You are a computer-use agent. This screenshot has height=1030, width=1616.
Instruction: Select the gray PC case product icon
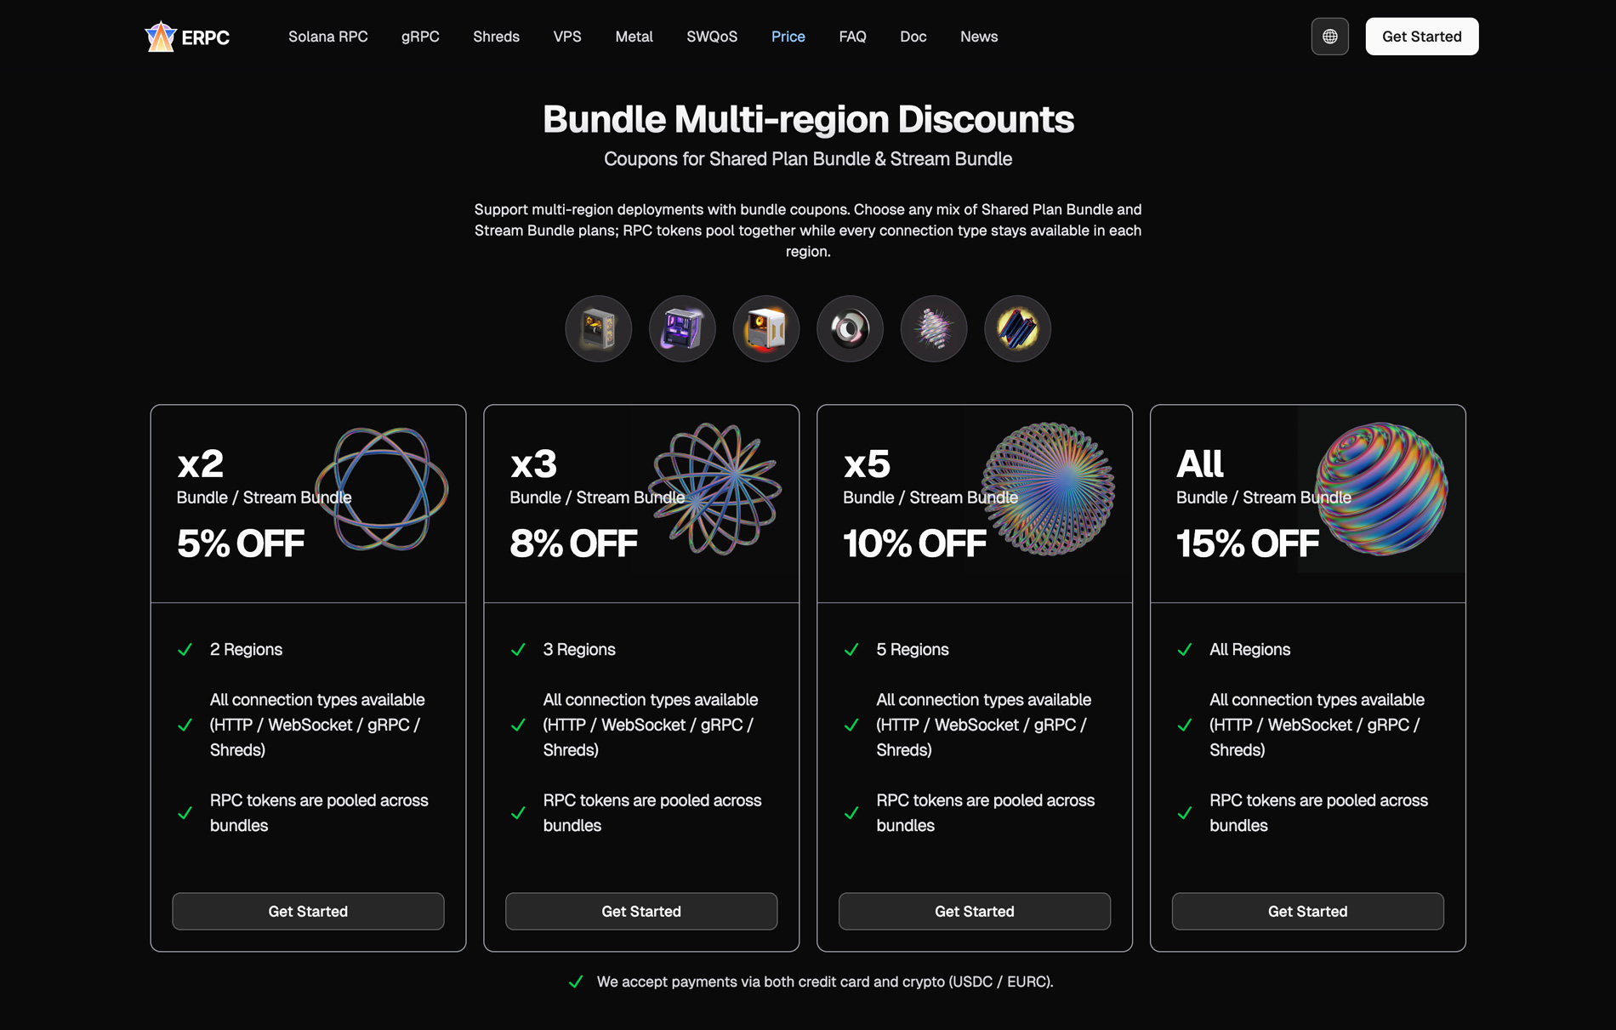(598, 328)
